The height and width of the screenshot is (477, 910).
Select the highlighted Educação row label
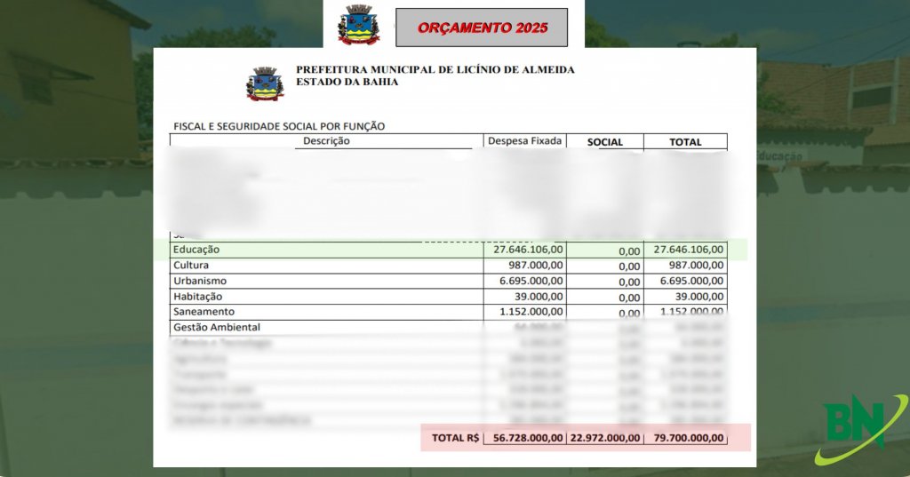pyautogui.click(x=196, y=250)
